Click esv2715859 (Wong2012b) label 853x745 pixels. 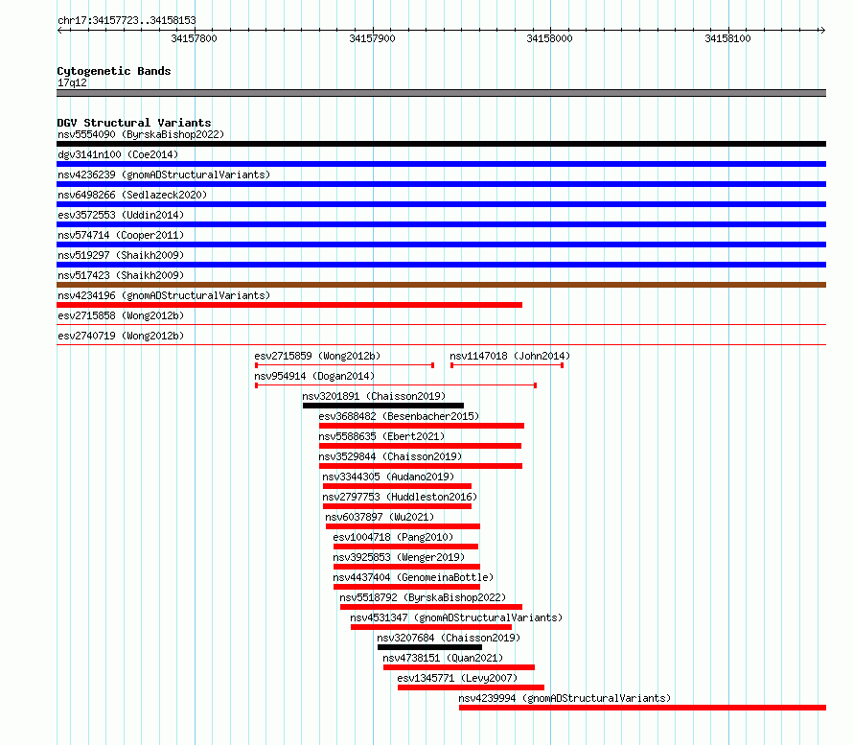pos(317,356)
